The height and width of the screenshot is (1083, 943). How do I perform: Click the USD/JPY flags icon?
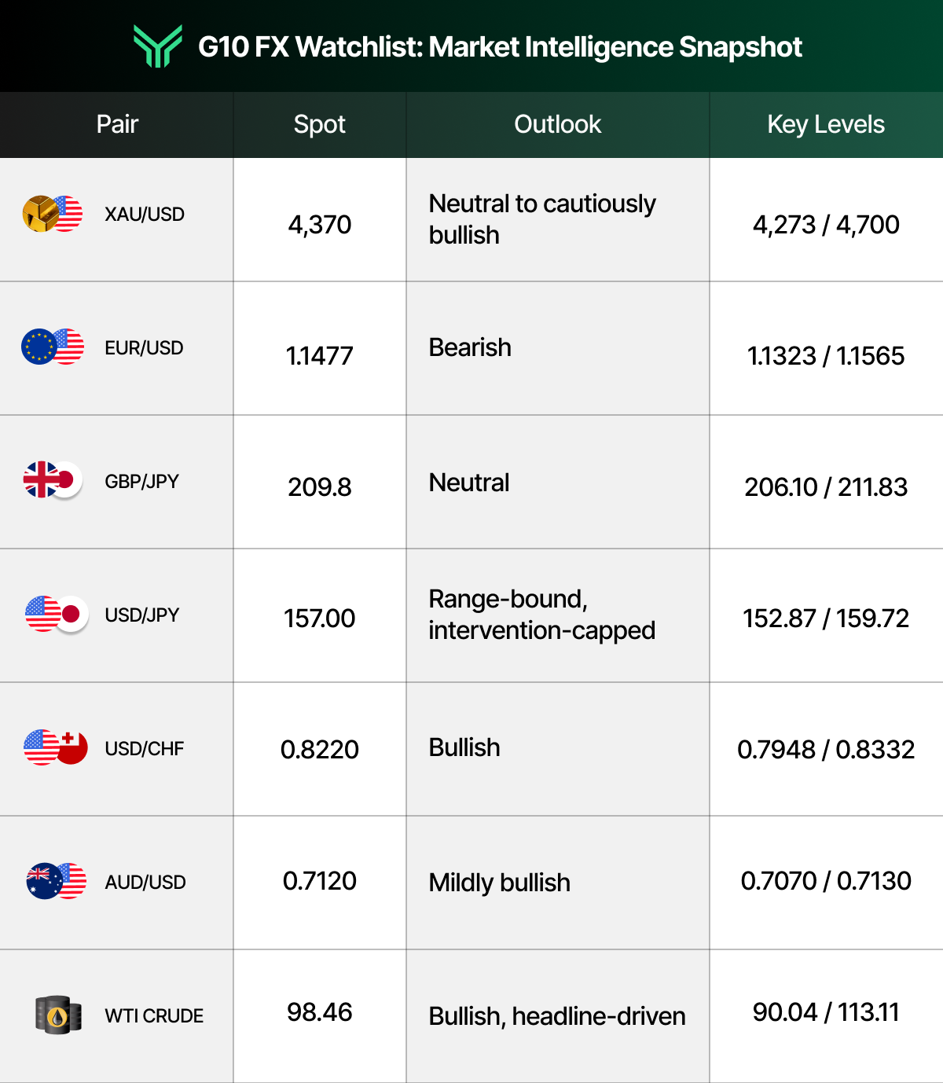57,615
